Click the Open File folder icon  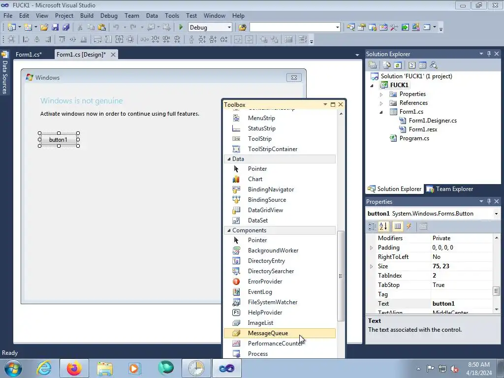(44, 28)
